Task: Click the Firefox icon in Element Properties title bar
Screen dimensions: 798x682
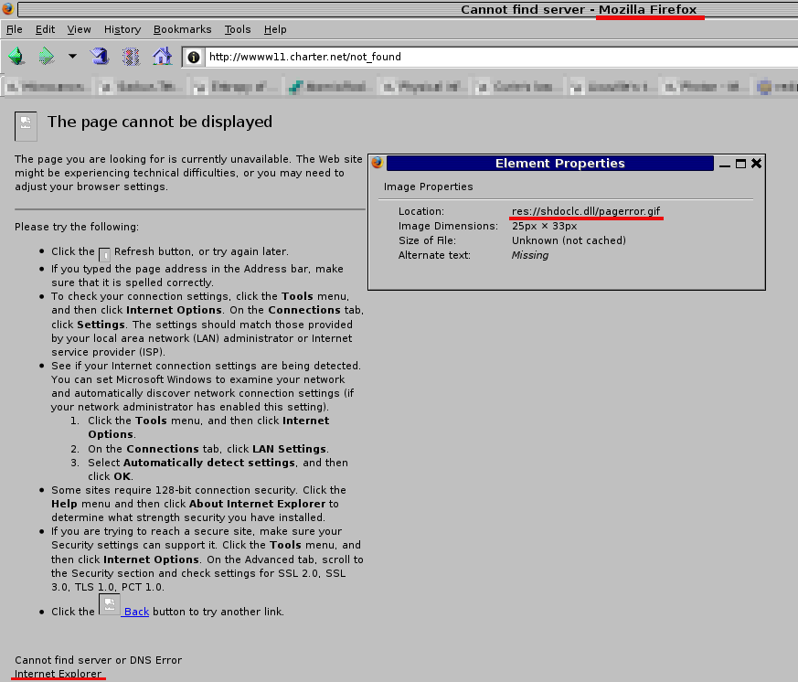Action: click(x=378, y=163)
